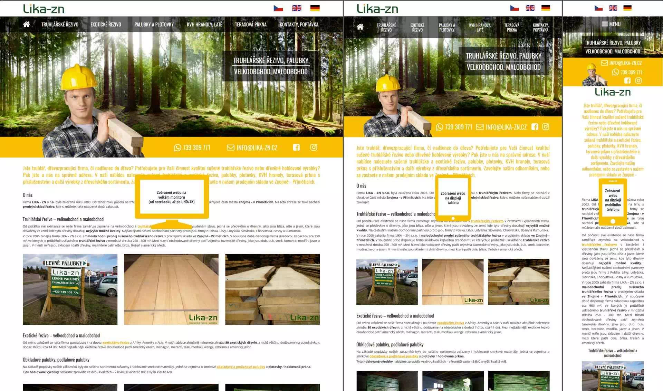Go to Kontakty, poptávka in the tablet menu

point(541,27)
